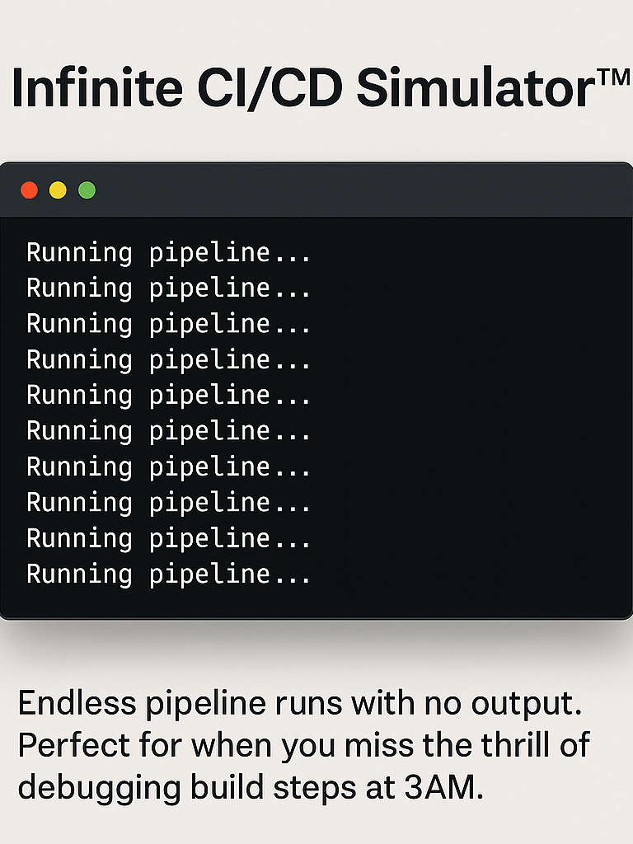Select the sixth "Running pipeline..." line
Viewport: 633px width, 844px height.
pos(169,431)
